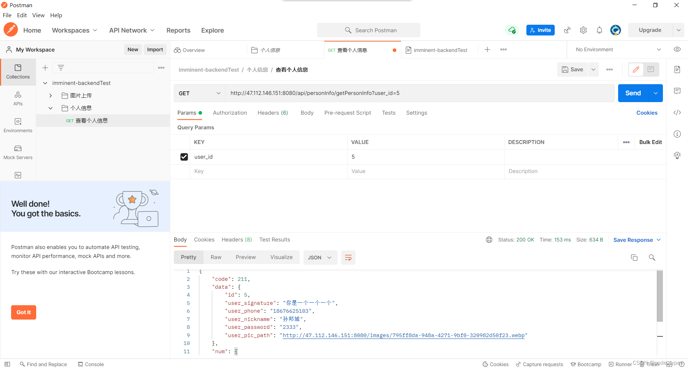Screen dimensions: 688x369
Task: Uncheck the user_id parameter checkbox
Action: point(184,157)
